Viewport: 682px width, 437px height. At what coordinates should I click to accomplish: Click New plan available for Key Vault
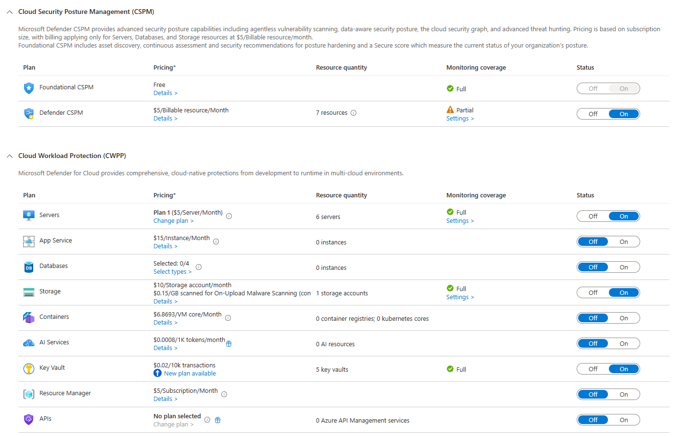[189, 374]
